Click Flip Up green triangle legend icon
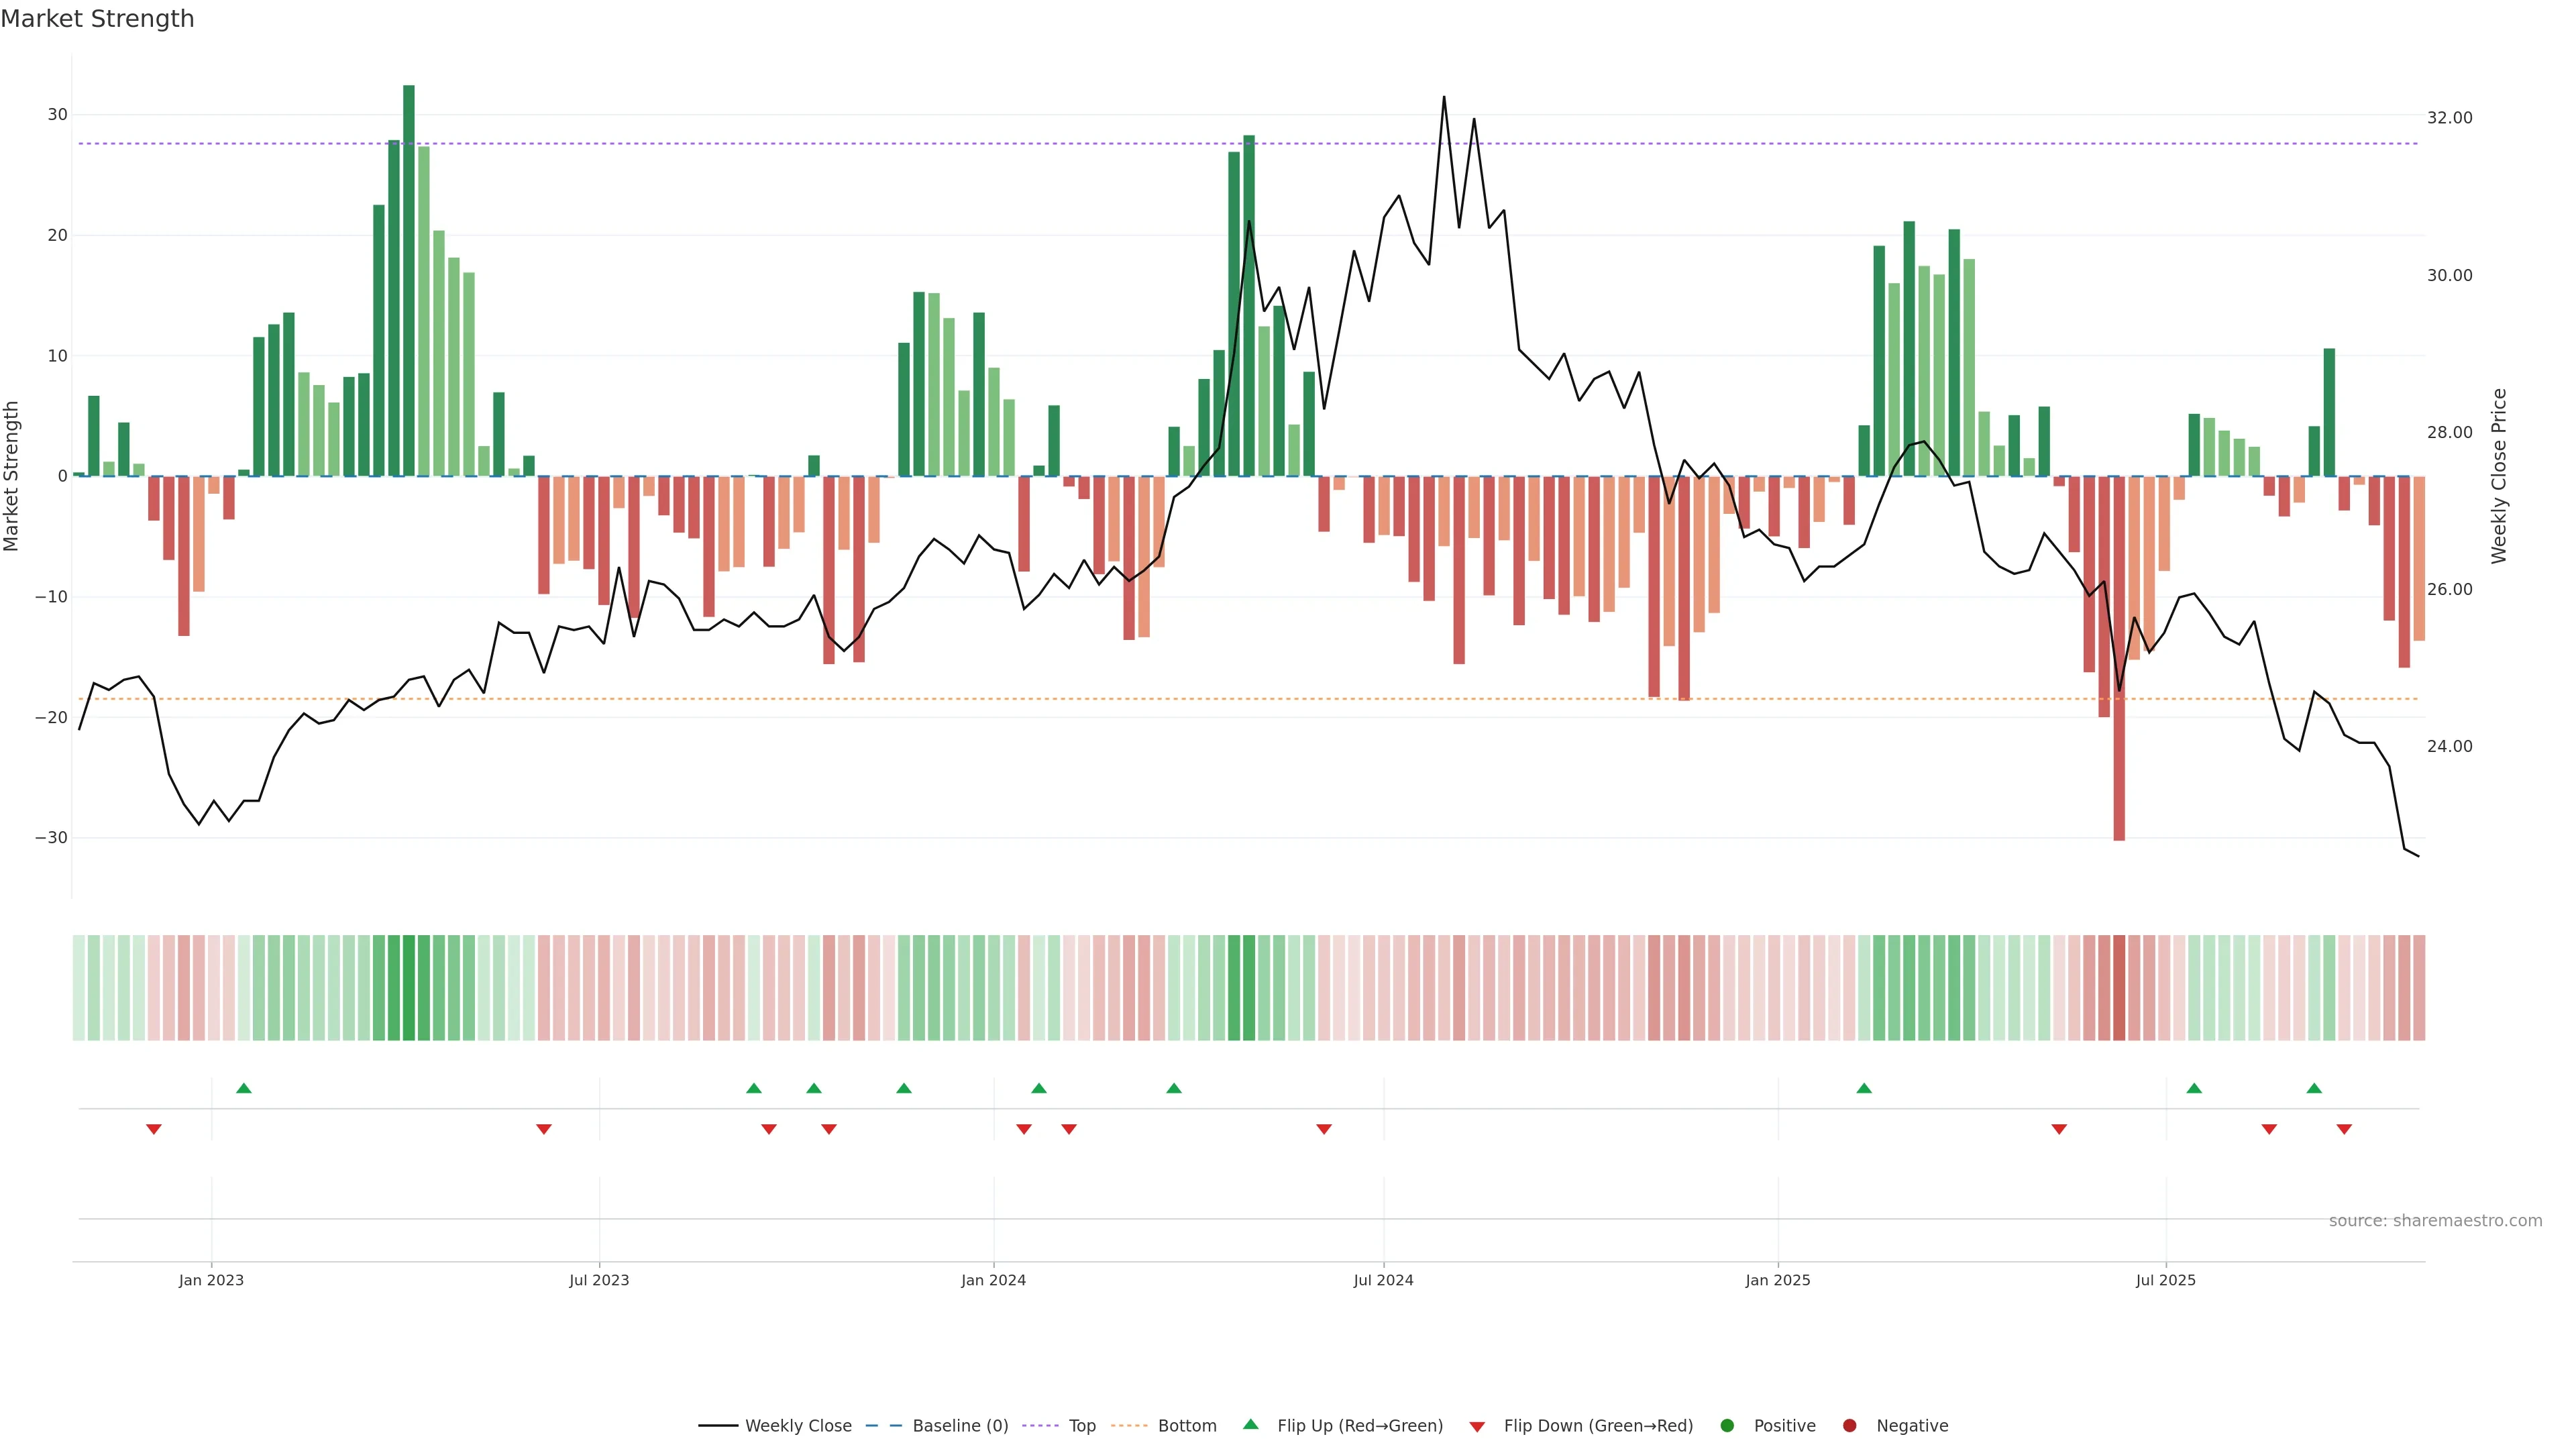Screen dimensions: 2576x1449 click(x=1250, y=1425)
